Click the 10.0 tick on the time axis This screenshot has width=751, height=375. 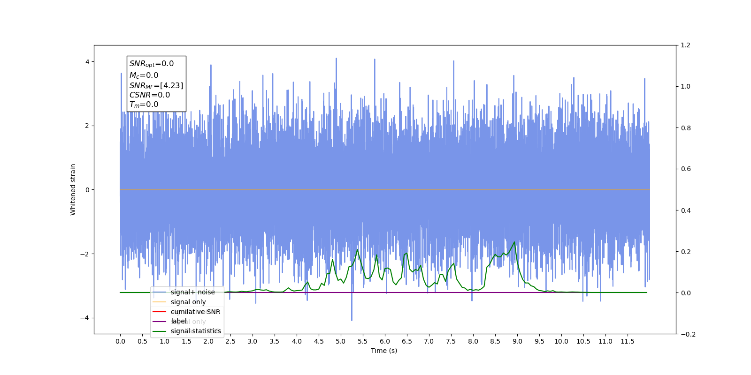click(x=561, y=341)
